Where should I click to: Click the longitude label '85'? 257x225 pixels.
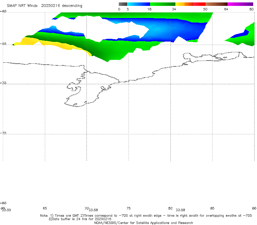click(x=212, y=208)
